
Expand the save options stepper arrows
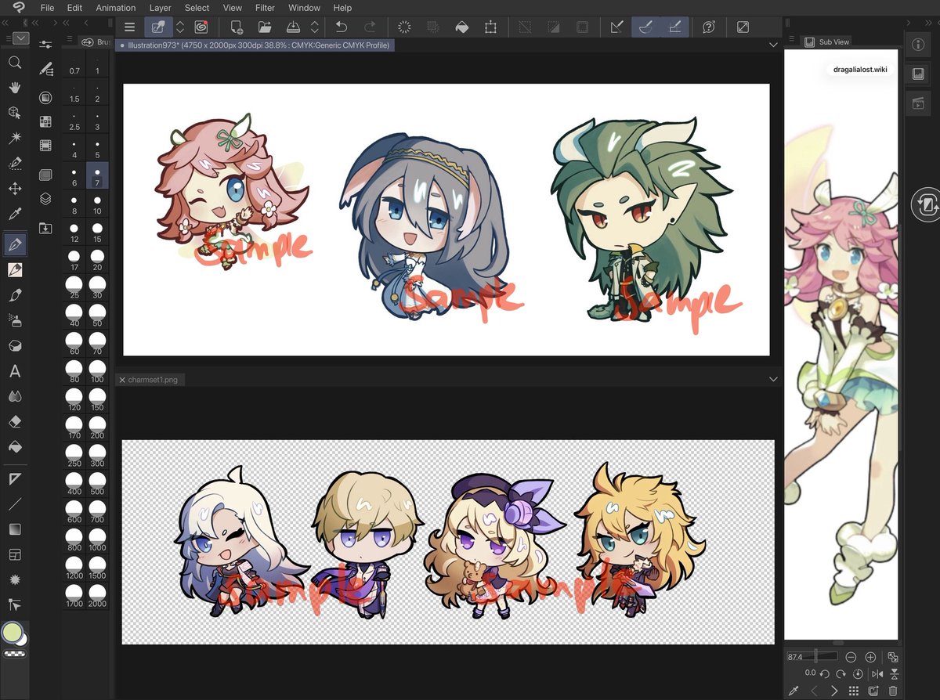point(315,27)
